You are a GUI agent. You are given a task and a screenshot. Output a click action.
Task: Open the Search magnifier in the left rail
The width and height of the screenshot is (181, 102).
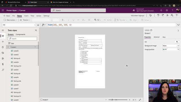3,70
